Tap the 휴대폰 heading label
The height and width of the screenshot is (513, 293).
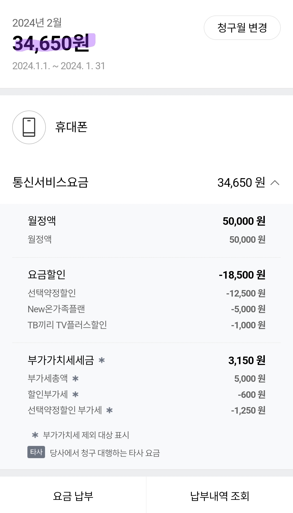(71, 127)
